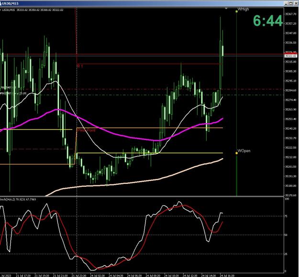This screenshot has width=299, height=277.
Task: Click price axis value 35347.00
Action: 290,33
